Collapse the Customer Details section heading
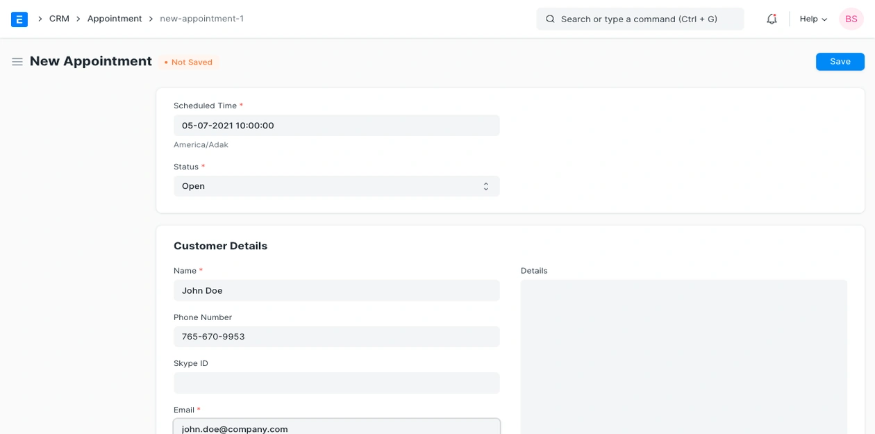 (220, 246)
